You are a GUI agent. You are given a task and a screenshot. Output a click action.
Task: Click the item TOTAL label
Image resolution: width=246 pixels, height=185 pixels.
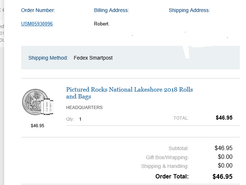(181, 118)
